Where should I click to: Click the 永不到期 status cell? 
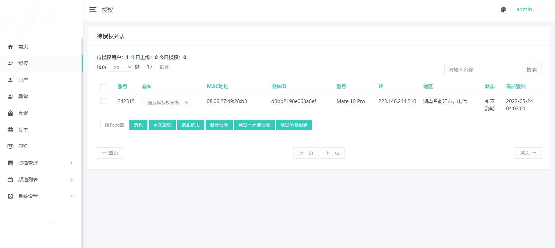tap(490, 105)
